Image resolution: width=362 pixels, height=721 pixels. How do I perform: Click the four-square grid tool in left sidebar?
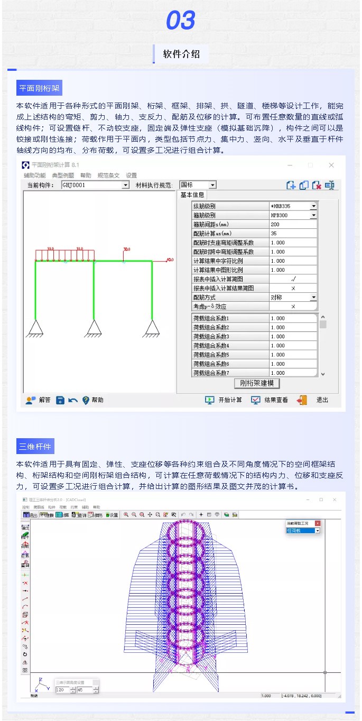click(x=25, y=670)
